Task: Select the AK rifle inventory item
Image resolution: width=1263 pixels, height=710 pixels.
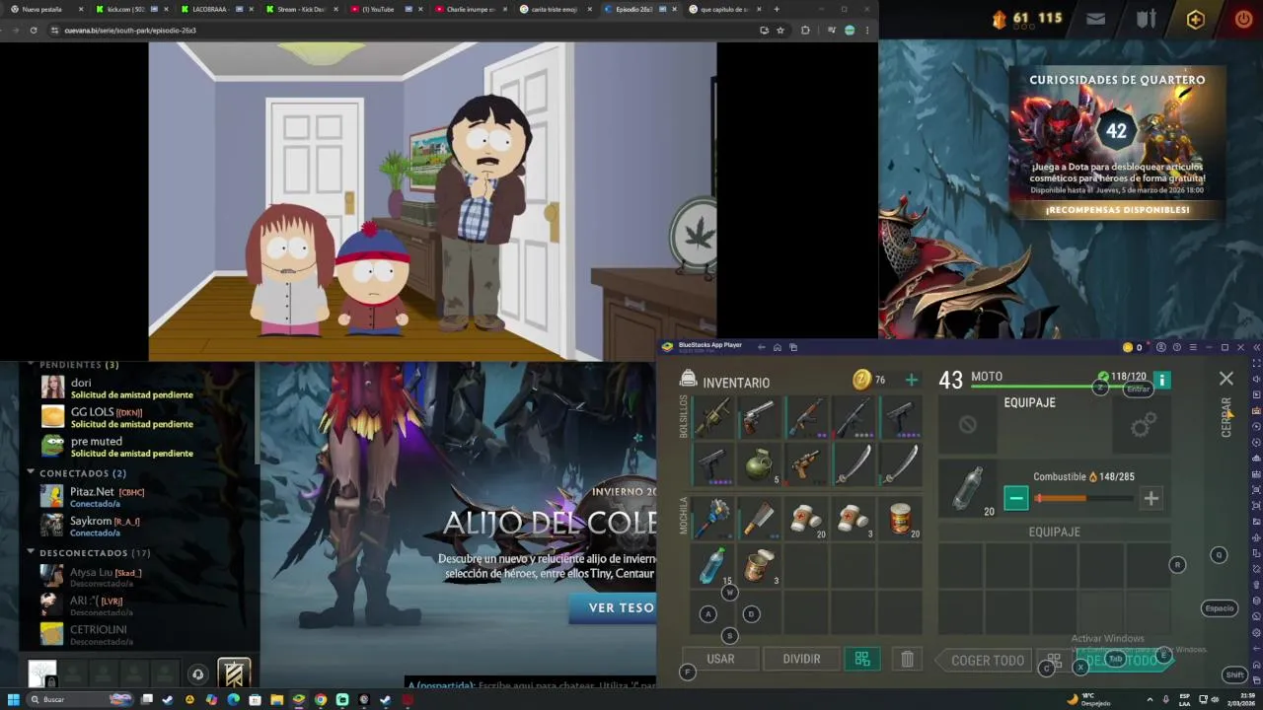Action: click(x=806, y=417)
